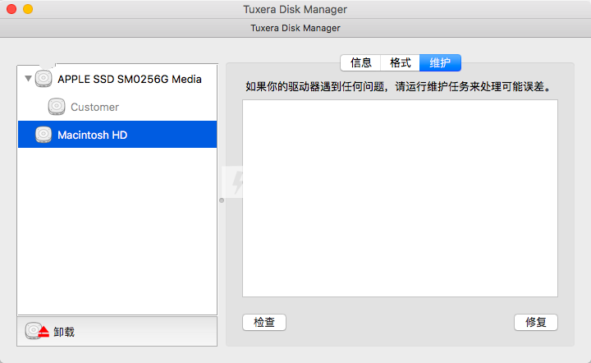
Task: Start the 修复 repair
Action: 535,322
